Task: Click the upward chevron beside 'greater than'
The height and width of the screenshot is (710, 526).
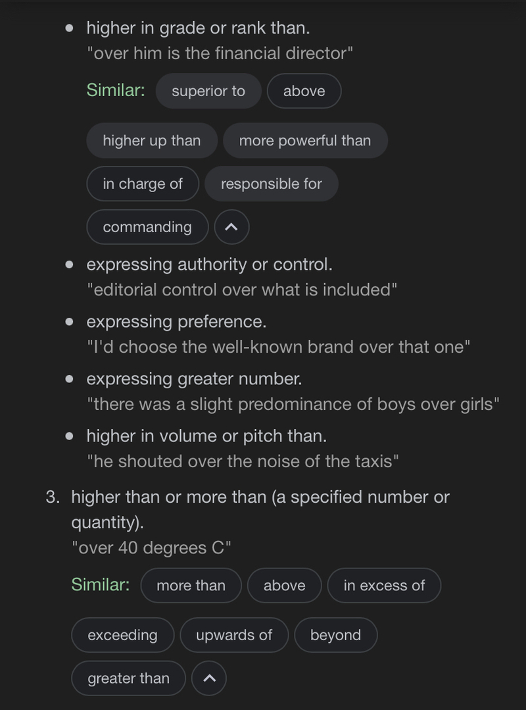Action: pos(209,678)
